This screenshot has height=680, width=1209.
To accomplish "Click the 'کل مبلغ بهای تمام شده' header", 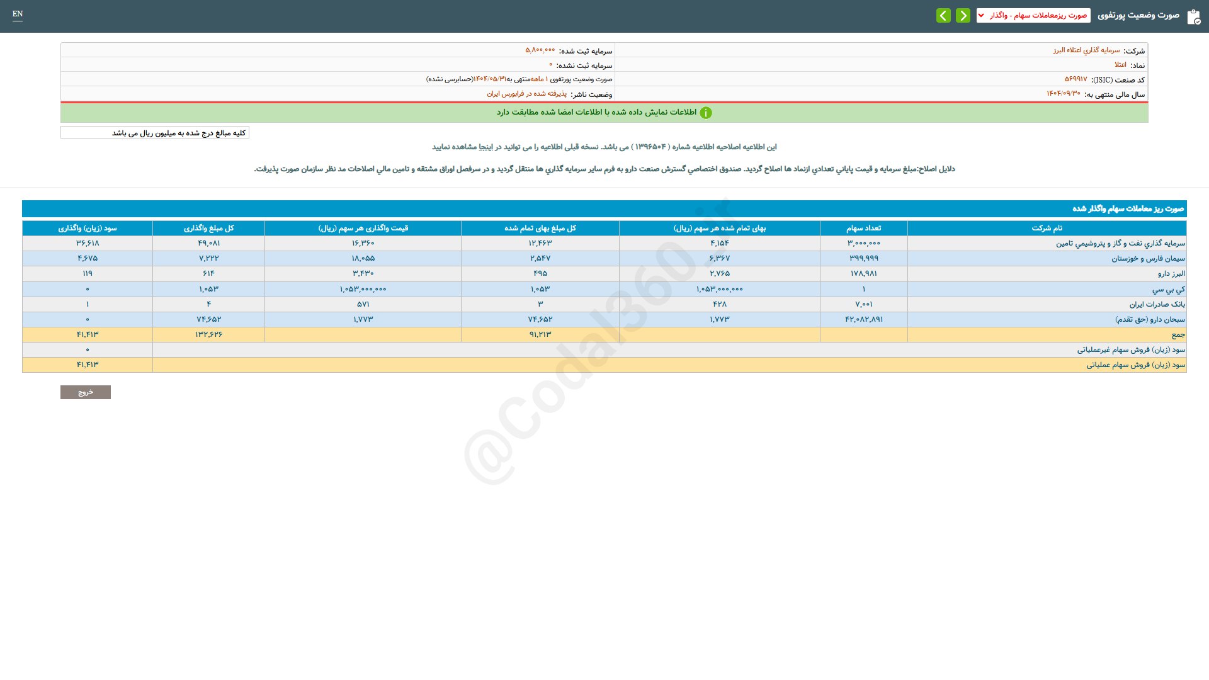I will pyautogui.click(x=540, y=228).
